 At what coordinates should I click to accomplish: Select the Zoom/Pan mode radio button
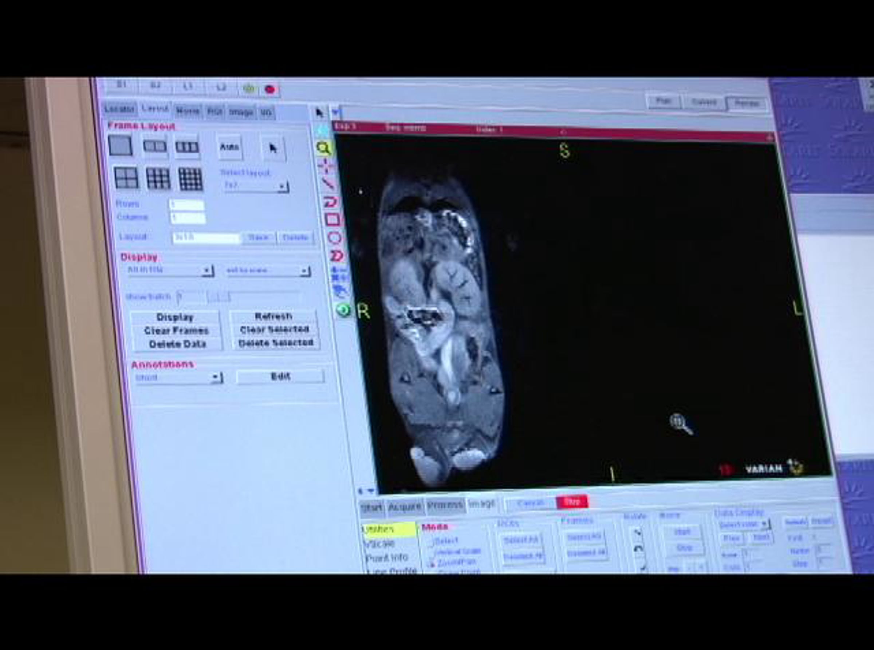[432, 563]
